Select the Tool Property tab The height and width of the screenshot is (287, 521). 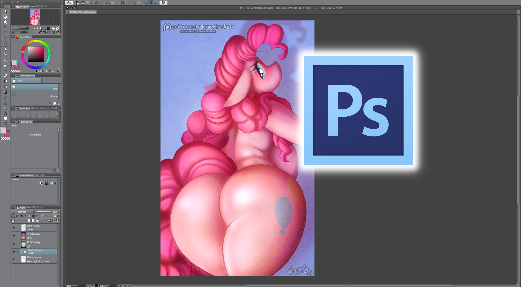[x=24, y=122]
